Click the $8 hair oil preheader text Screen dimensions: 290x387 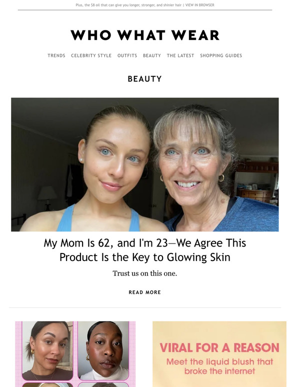128,5
